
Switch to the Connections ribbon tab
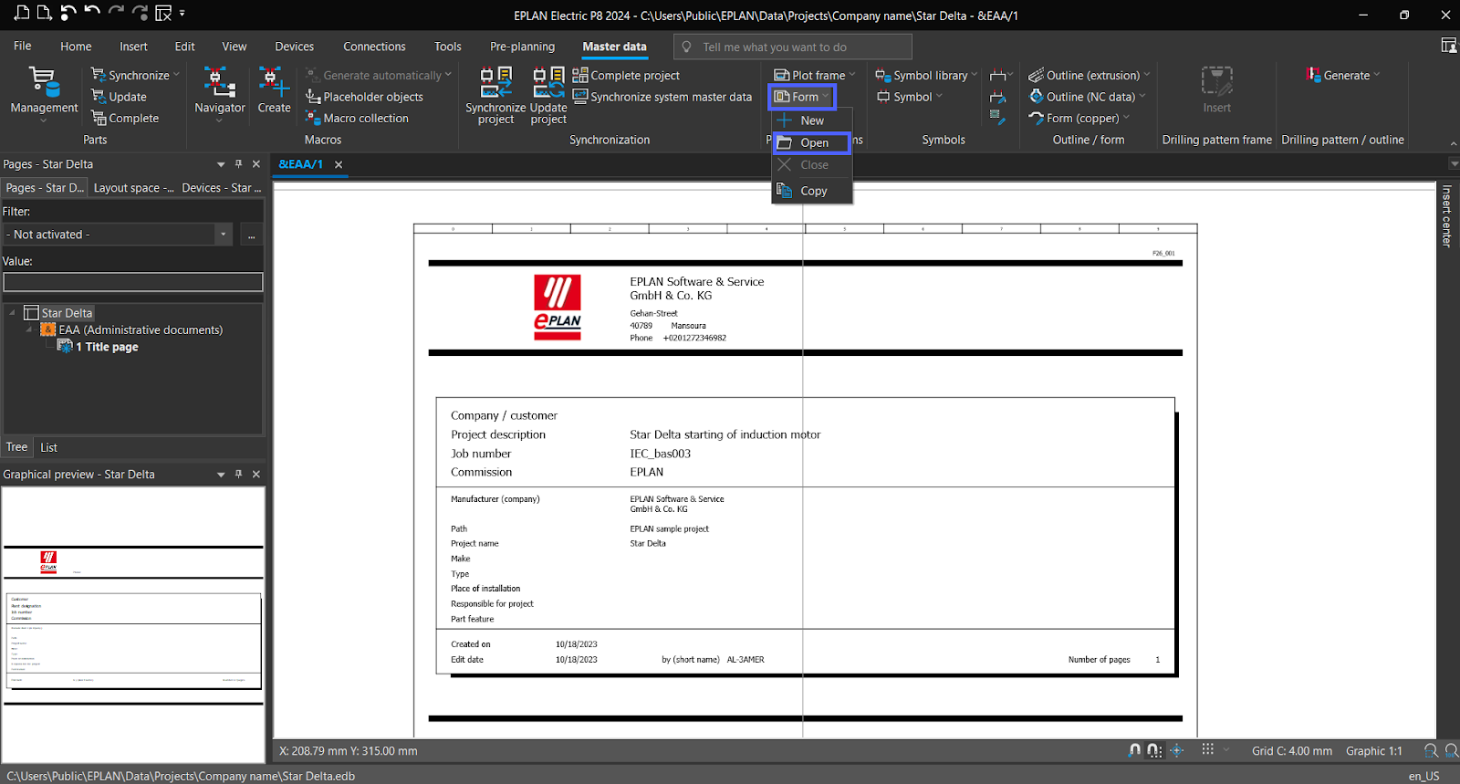coord(374,47)
